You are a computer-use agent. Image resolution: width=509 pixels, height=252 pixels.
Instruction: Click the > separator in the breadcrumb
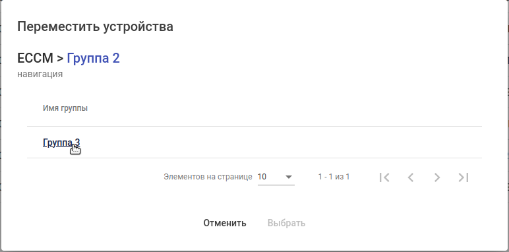[60, 59]
